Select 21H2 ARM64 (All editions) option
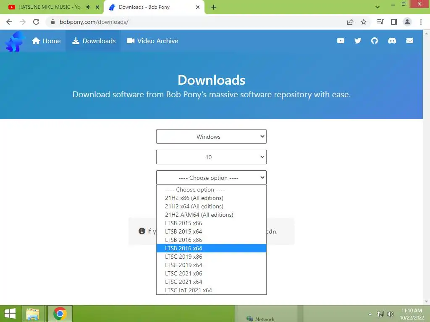The width and height of the screenshot is (430, 322). 211,215
